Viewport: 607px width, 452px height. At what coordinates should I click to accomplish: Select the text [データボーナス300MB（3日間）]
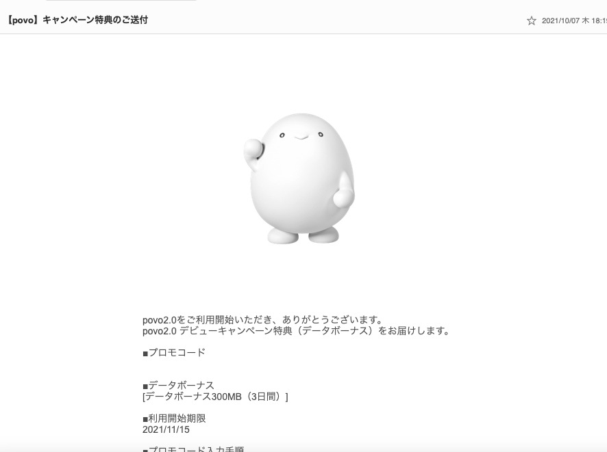pyautogui.click(x=215, y=397)
